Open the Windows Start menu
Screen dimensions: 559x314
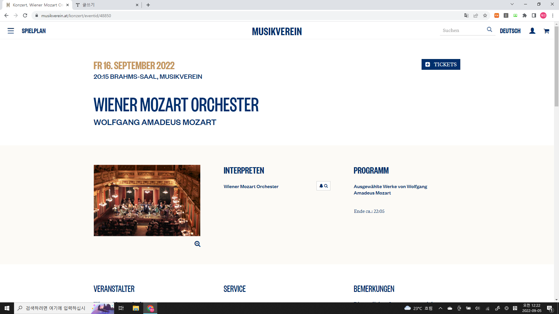(7, 308)
